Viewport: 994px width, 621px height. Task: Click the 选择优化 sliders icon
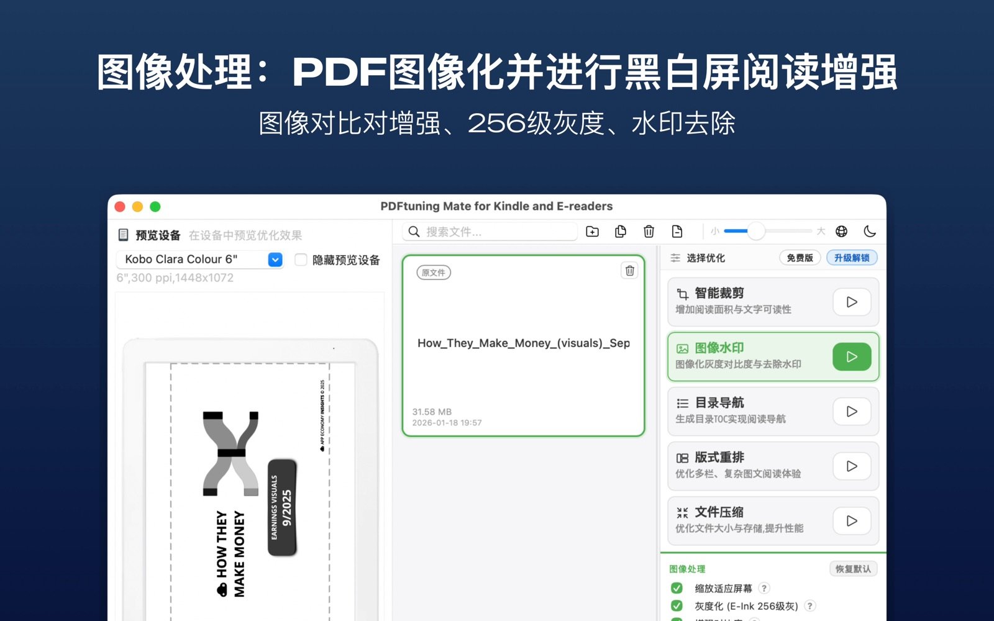(675, 258)
